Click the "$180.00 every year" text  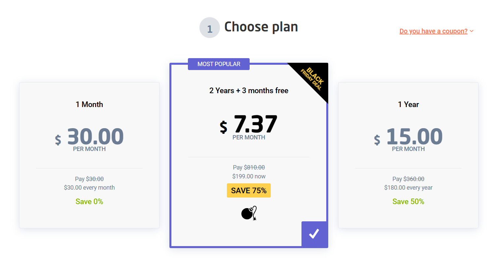pos(408,188)
